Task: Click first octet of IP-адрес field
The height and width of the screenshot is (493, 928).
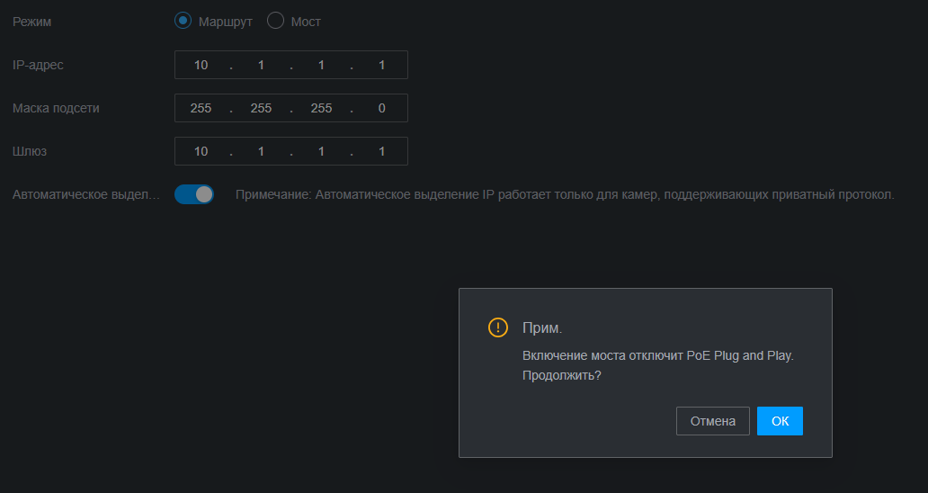Action: point(201,65)
